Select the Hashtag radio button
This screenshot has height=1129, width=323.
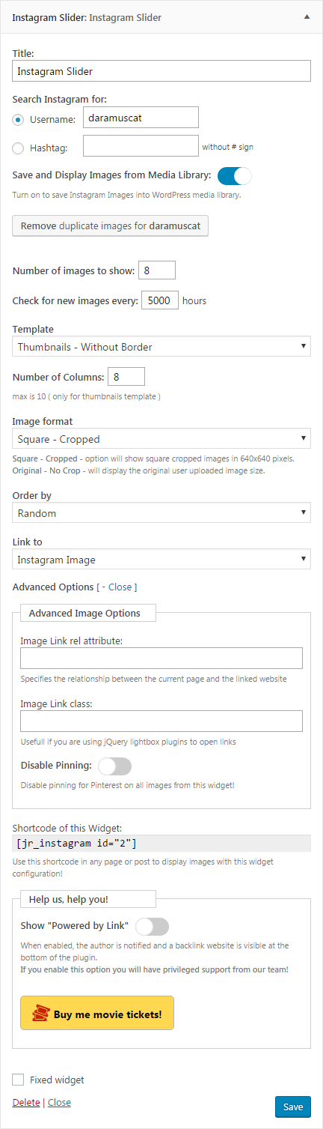point(19,148)
